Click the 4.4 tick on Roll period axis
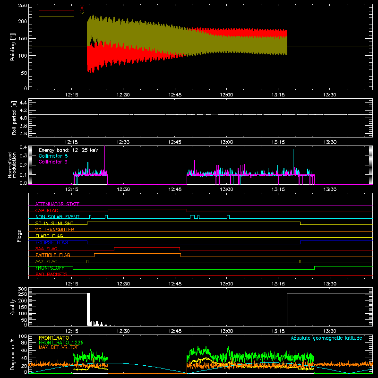 click(23, 103)
